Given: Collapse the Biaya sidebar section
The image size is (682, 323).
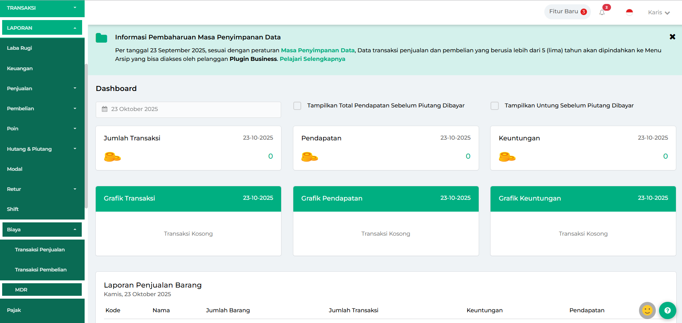Looking at the screenshot, I should 42,230.
